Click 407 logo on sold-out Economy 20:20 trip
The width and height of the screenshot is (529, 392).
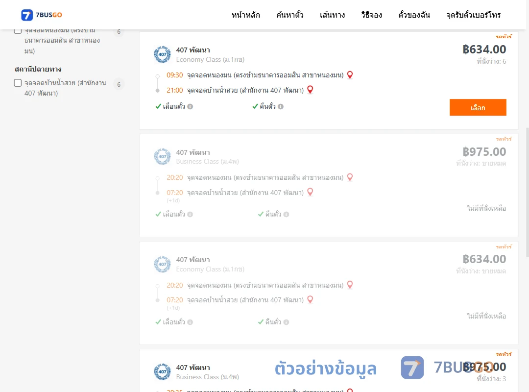[162, 264]
